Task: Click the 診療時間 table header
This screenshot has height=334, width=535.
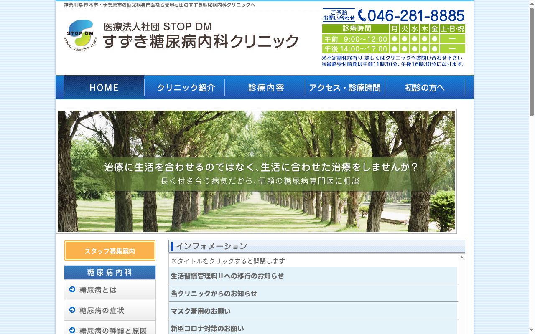Action: 356,29
